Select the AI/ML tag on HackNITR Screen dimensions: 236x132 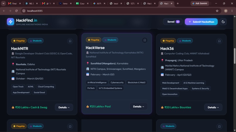[x=30, y=87]
